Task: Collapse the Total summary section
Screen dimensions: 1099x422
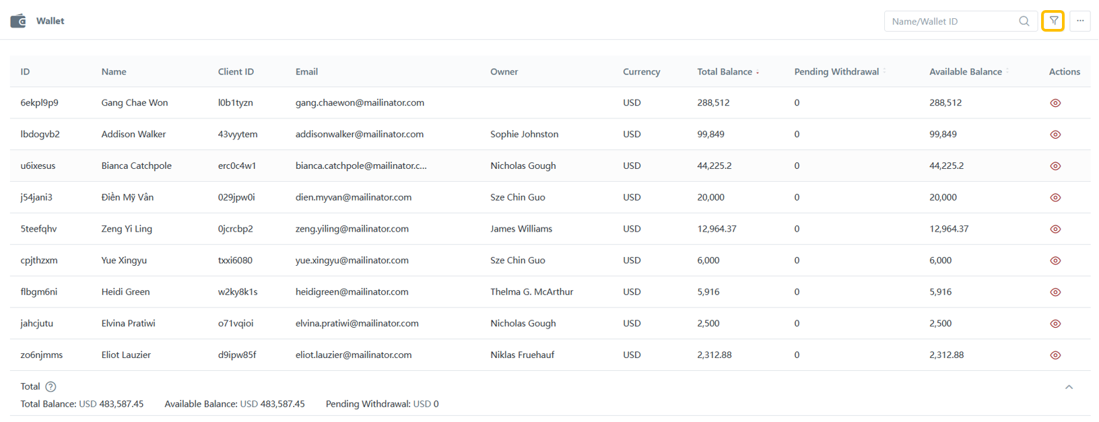Action: (1069, 387)
